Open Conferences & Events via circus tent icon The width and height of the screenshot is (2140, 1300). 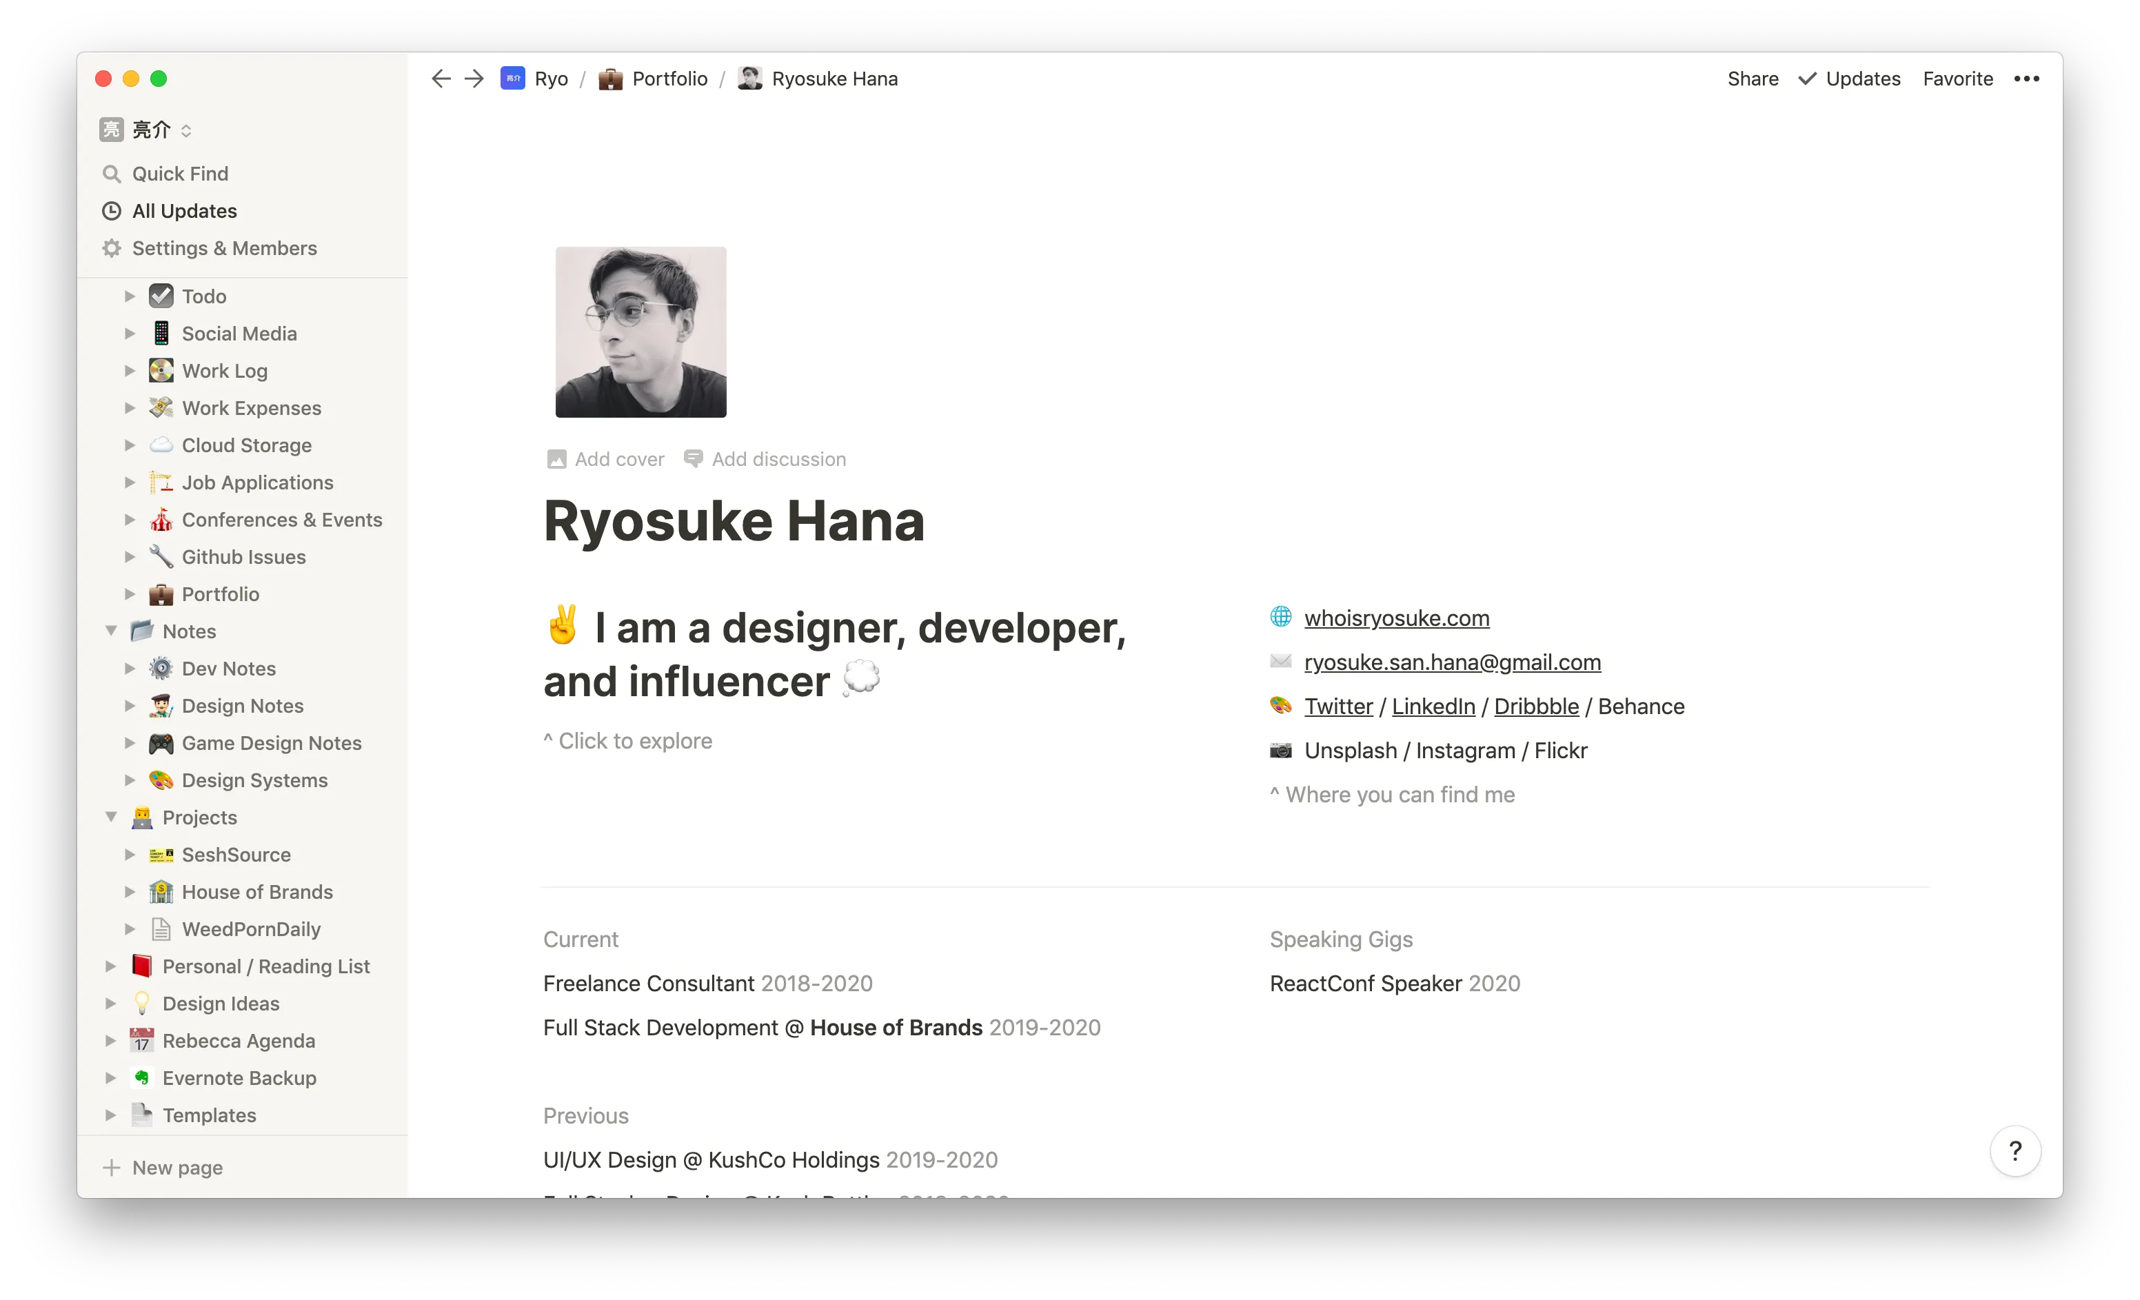(160, 519)
